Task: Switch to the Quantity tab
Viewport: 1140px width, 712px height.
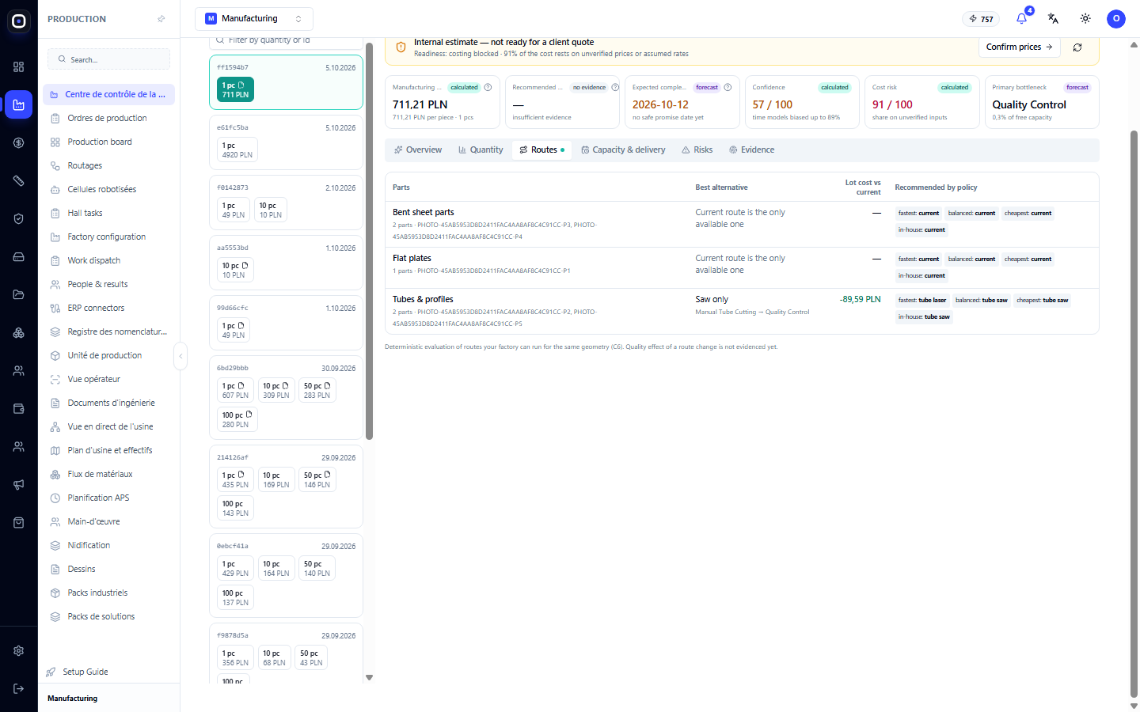Action: coord(481,150)
